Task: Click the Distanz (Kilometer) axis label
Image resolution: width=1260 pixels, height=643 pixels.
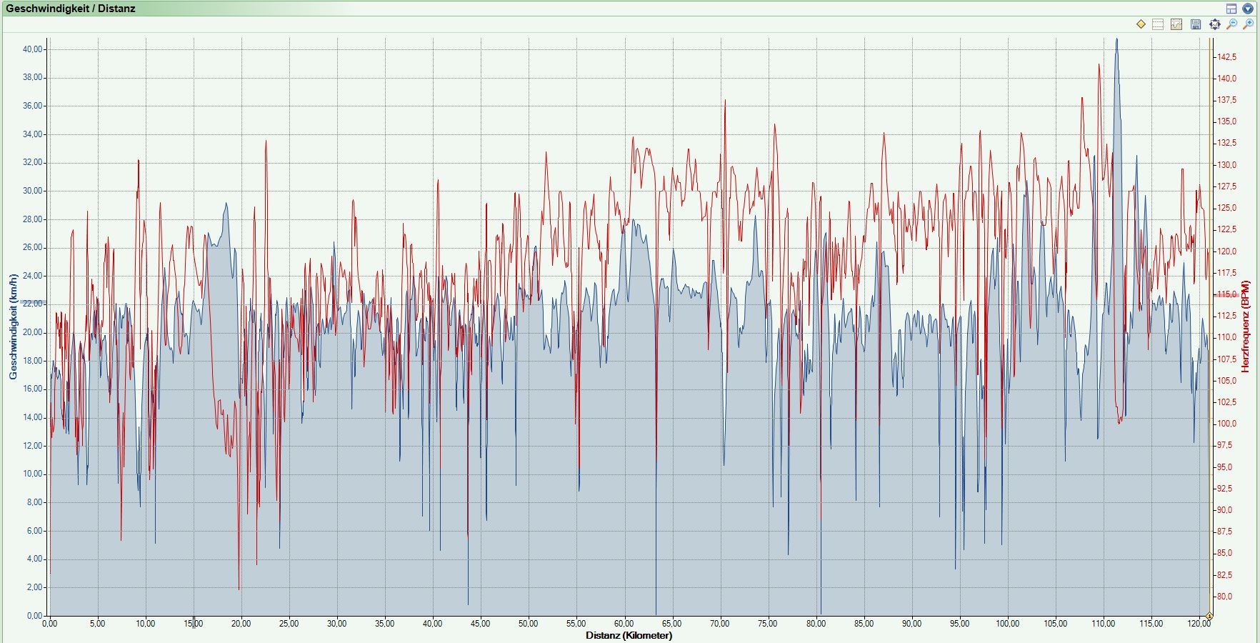Action: tap(629, 635)
